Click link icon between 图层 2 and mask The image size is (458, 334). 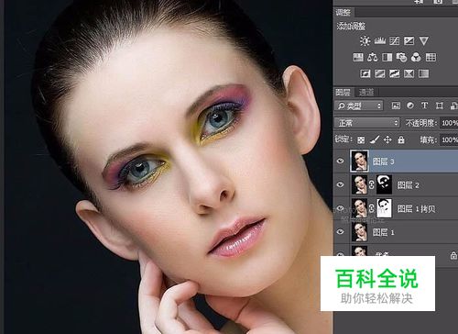372,184
